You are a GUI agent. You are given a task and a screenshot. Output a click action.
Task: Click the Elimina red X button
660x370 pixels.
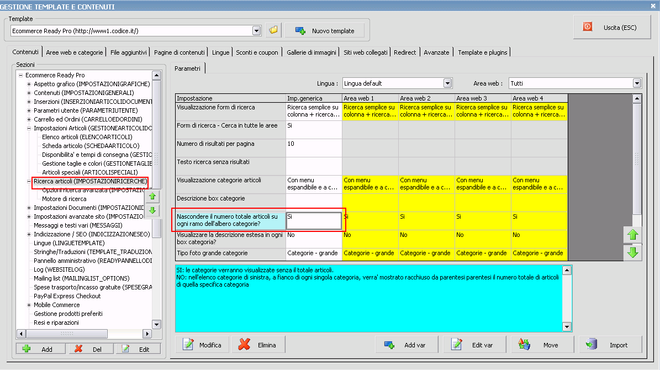coord(257,345)
